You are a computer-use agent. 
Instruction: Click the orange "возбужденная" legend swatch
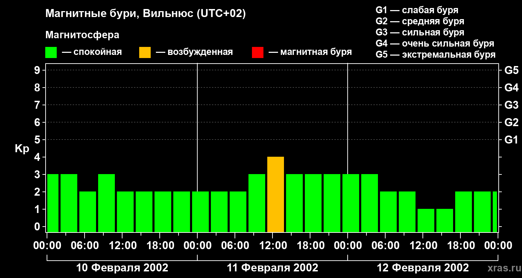[x=145, y=52]
